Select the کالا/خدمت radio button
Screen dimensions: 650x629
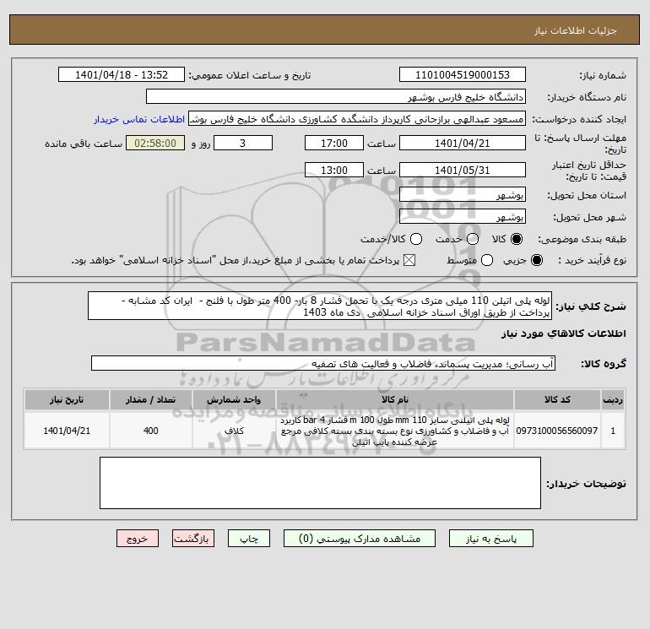[x=416, y=239]
